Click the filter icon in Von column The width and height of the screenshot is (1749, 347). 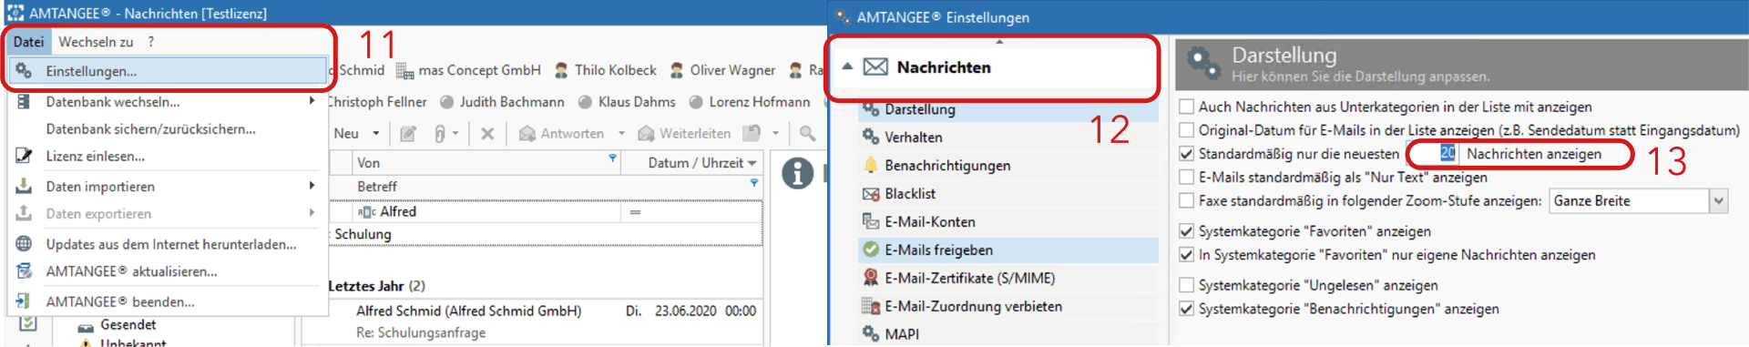612,159
